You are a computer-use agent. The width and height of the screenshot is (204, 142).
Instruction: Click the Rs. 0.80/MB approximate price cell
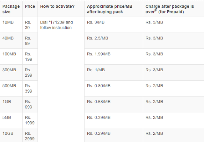pos(98,86)
